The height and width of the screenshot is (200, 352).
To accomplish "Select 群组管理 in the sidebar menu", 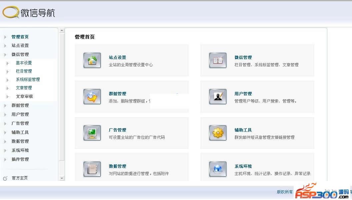I will (x=20, y=105).
